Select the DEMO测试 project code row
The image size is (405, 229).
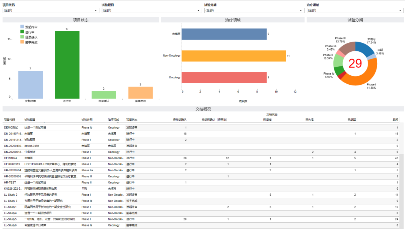pyautogui.click(x=11, y=127)
